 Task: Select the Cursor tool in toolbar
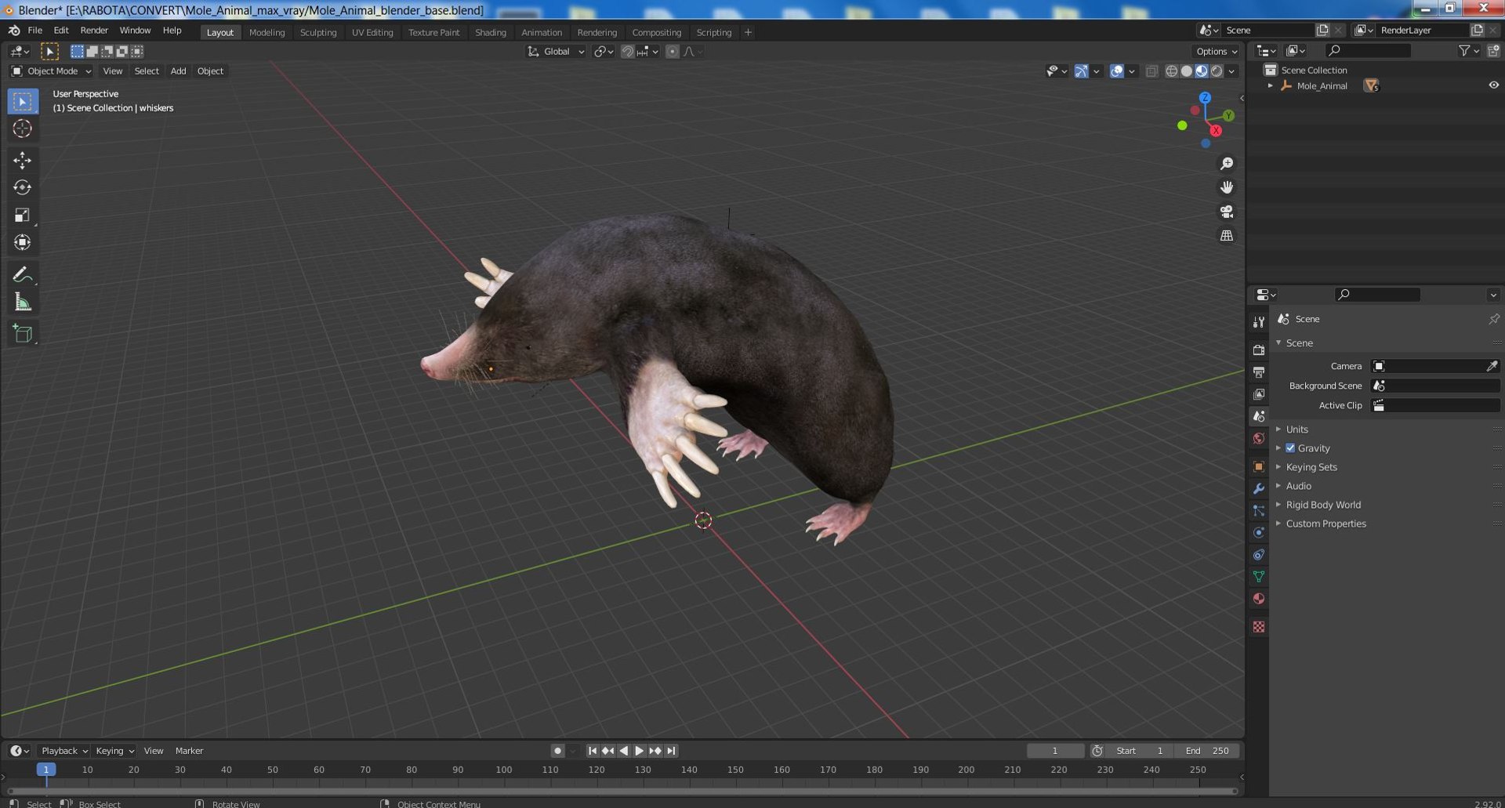click(22, 129)
